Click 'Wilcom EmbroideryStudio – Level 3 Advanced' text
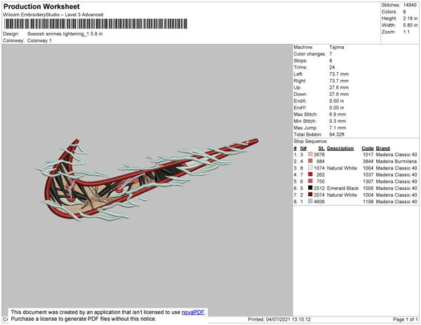Viewport: 421px width, 325px height. [x=53, y=15]
